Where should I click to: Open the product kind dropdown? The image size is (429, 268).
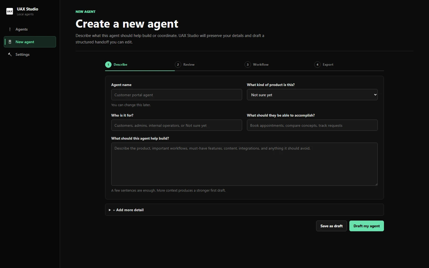pos(312,95)
